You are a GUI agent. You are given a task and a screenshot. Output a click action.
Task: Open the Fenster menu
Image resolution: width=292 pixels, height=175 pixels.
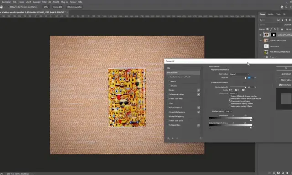(x=73, y=2)
